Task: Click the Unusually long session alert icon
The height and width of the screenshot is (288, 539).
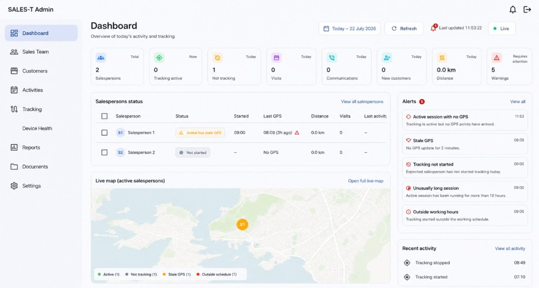Action: pyautogui.click(x=408, y=188)
